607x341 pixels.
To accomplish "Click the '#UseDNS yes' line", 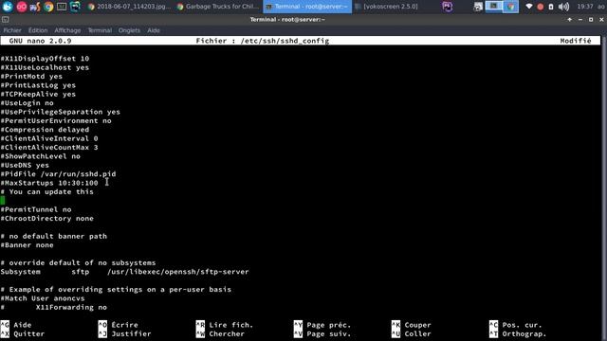I will pyautogui.click(x=25, y=165).
